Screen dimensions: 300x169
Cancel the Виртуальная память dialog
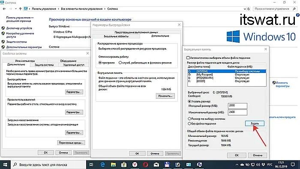(x=258, y=155)
